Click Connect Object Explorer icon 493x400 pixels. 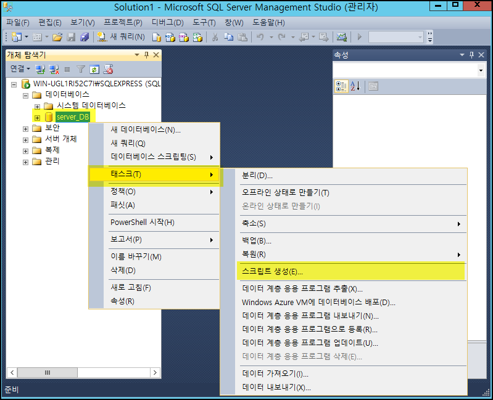tap(40, 69)
